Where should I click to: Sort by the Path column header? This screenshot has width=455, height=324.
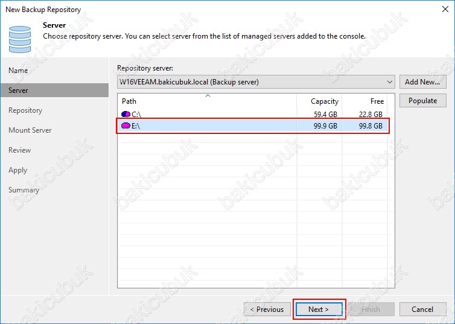pos(207,101)
